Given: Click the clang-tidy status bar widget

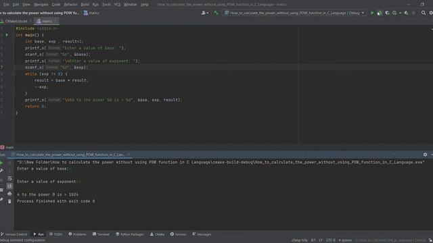Looking at the screenshot, I should [x=299, y=240].
